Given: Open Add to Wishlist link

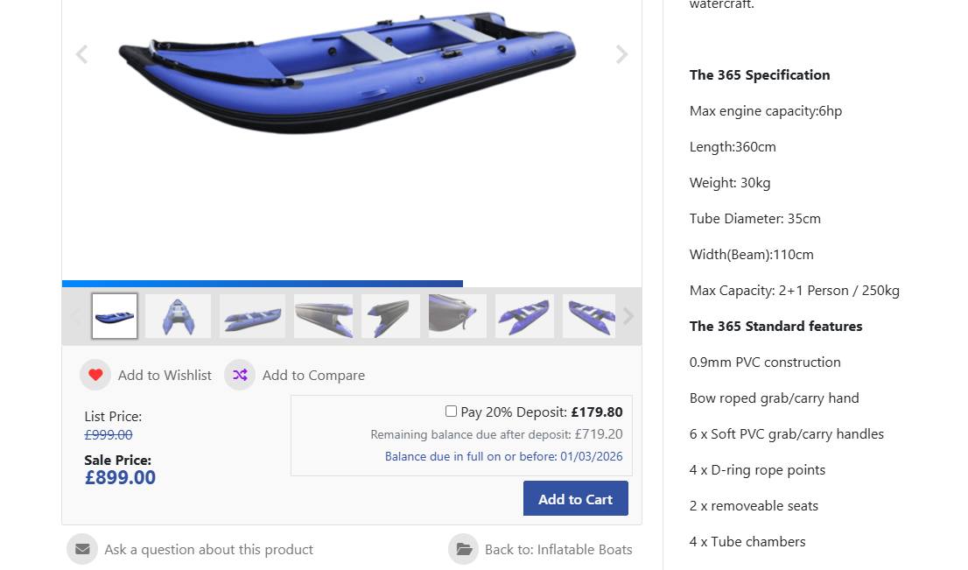Looking at the screenshot, I should click(x=165, y=375).
